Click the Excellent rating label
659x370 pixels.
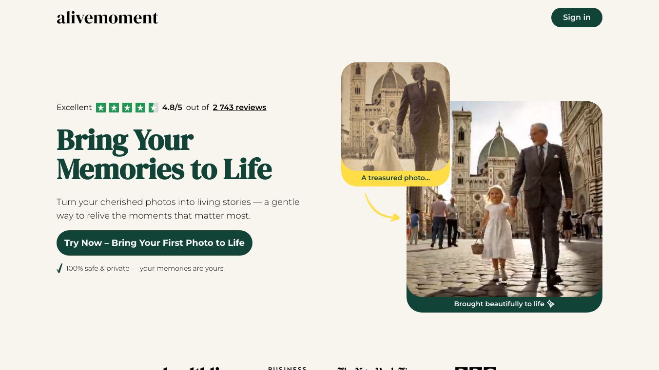[x=74, y=108]
